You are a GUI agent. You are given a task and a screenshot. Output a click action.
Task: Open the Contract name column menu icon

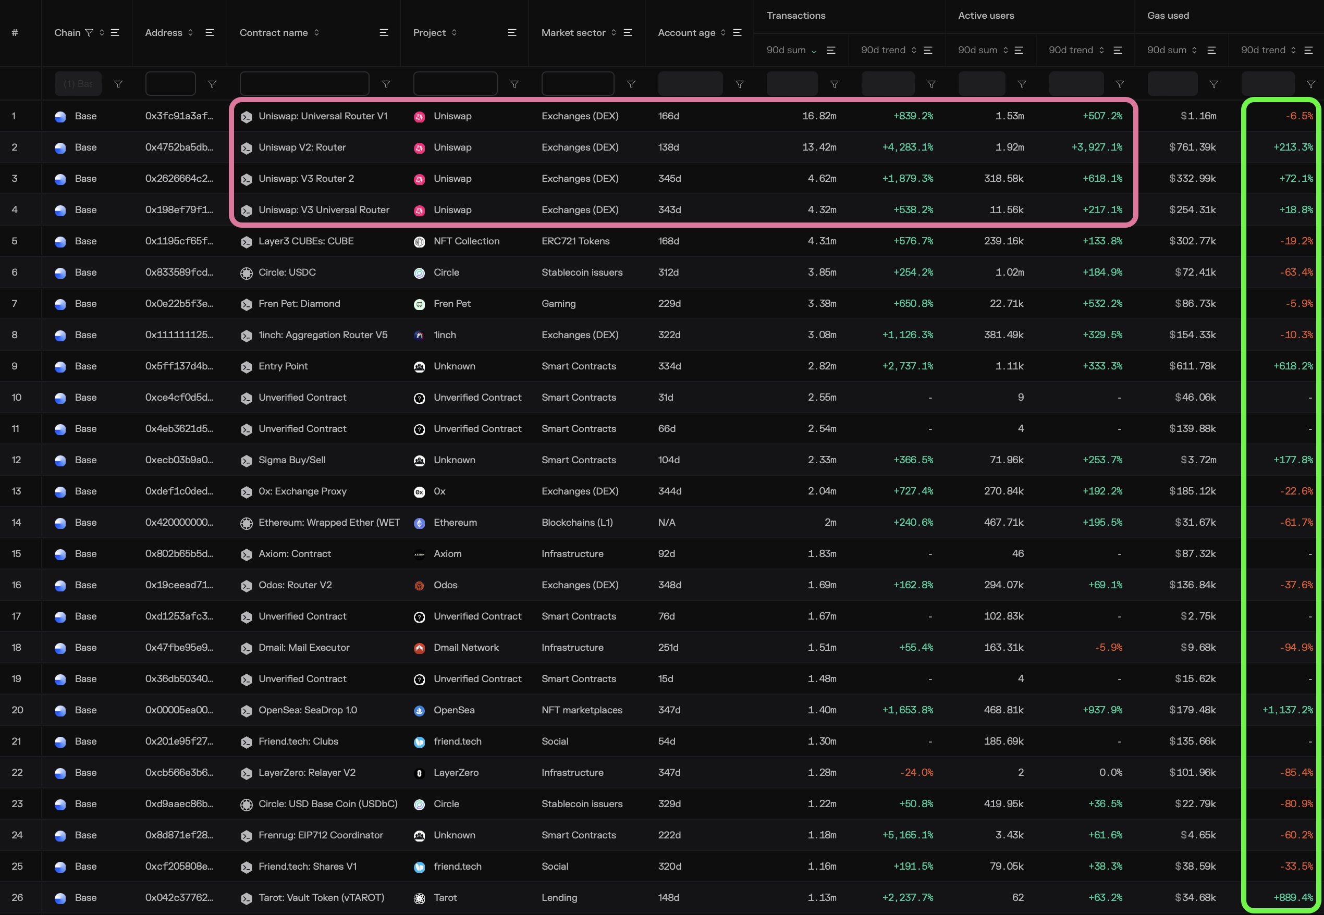384,33
